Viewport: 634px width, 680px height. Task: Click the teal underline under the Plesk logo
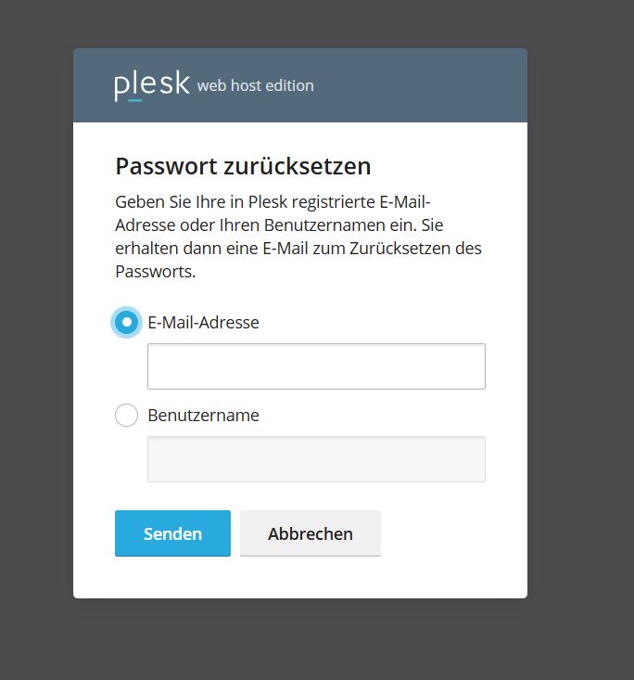coord(135,100)
